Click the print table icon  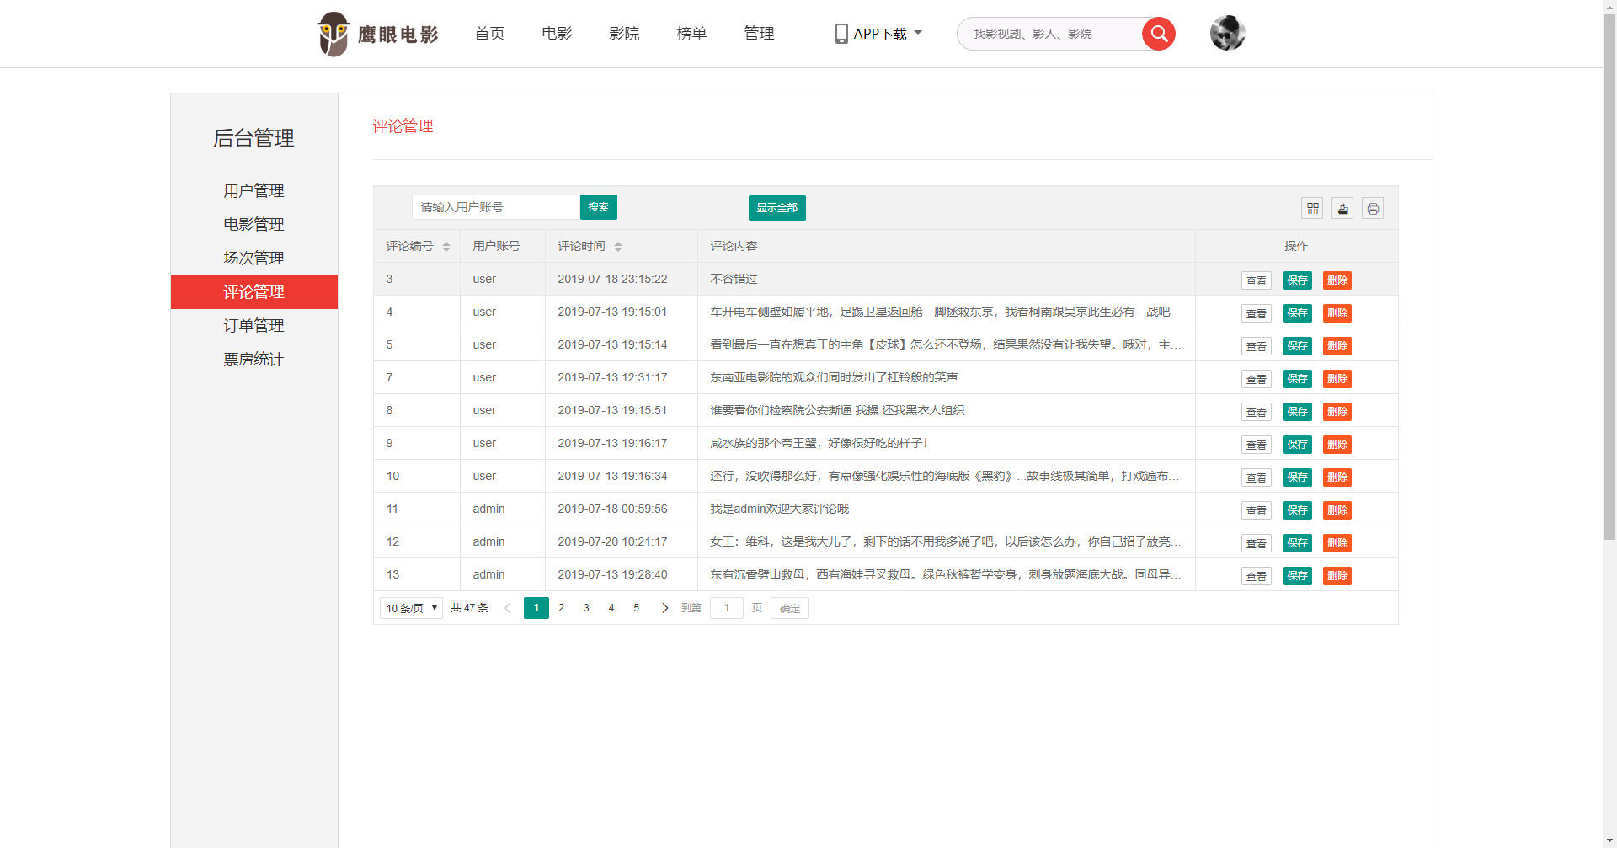[1373, 208]
